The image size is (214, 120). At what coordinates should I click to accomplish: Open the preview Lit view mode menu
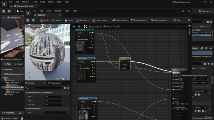(x=47, y=26)
